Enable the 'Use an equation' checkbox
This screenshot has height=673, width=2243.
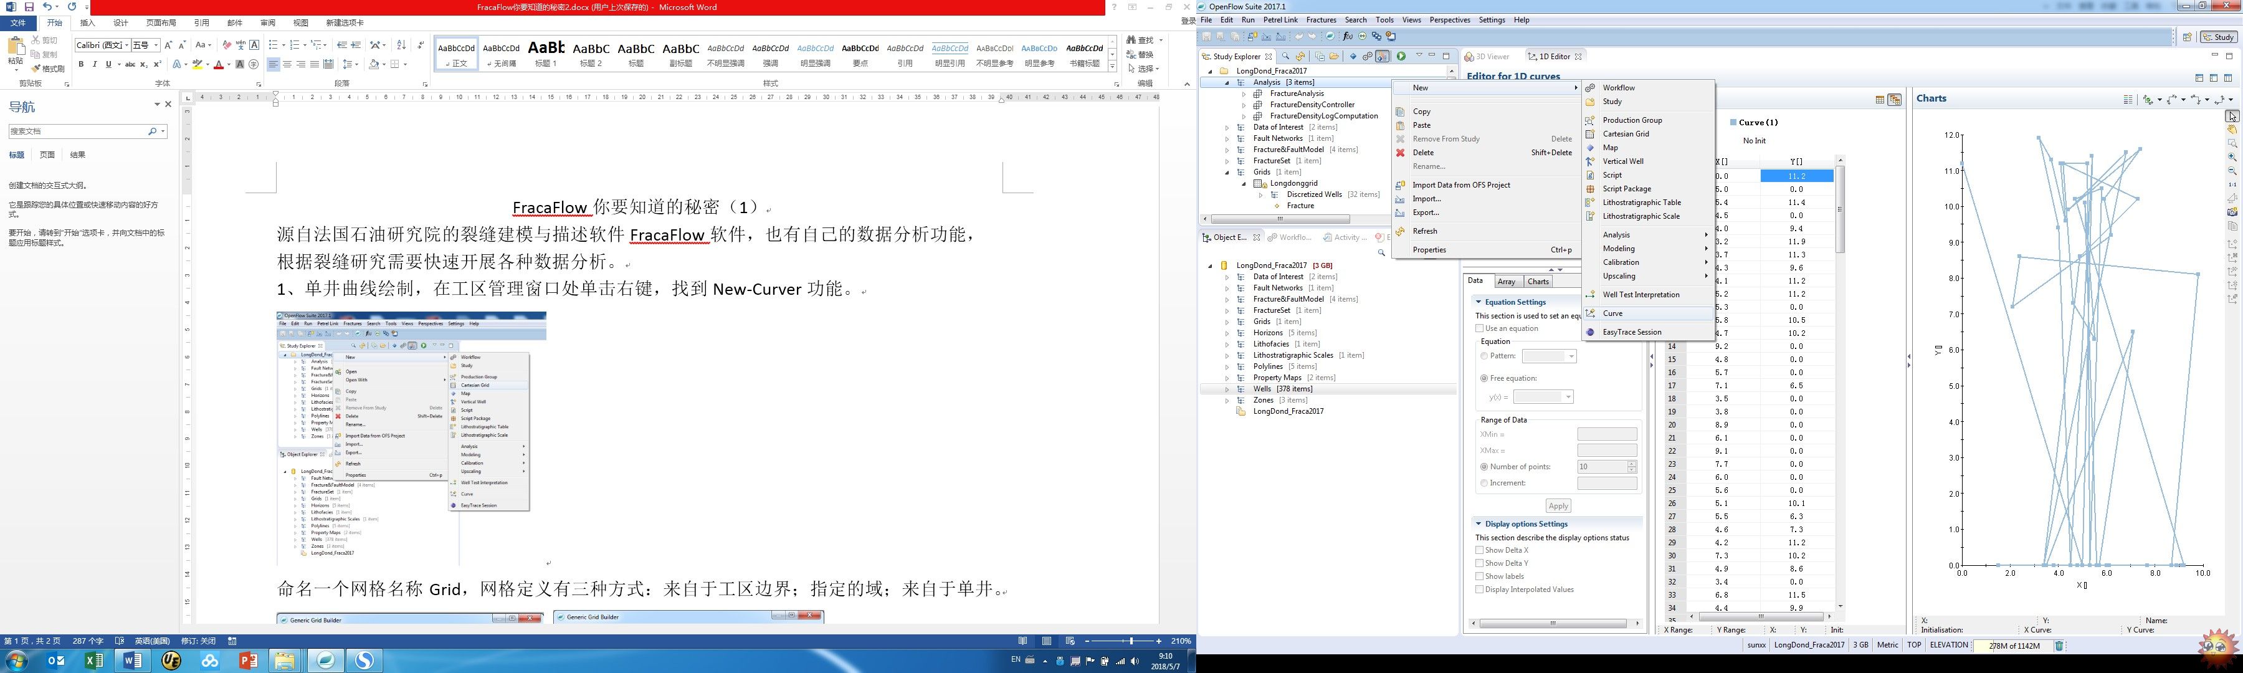[1479, 328]
